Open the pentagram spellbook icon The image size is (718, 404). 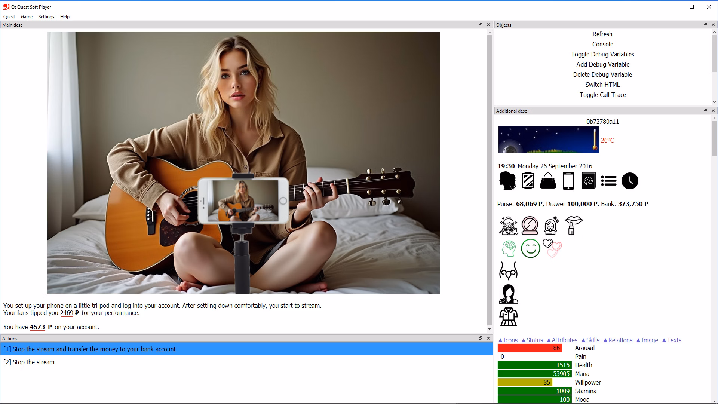tap(588, 181)
